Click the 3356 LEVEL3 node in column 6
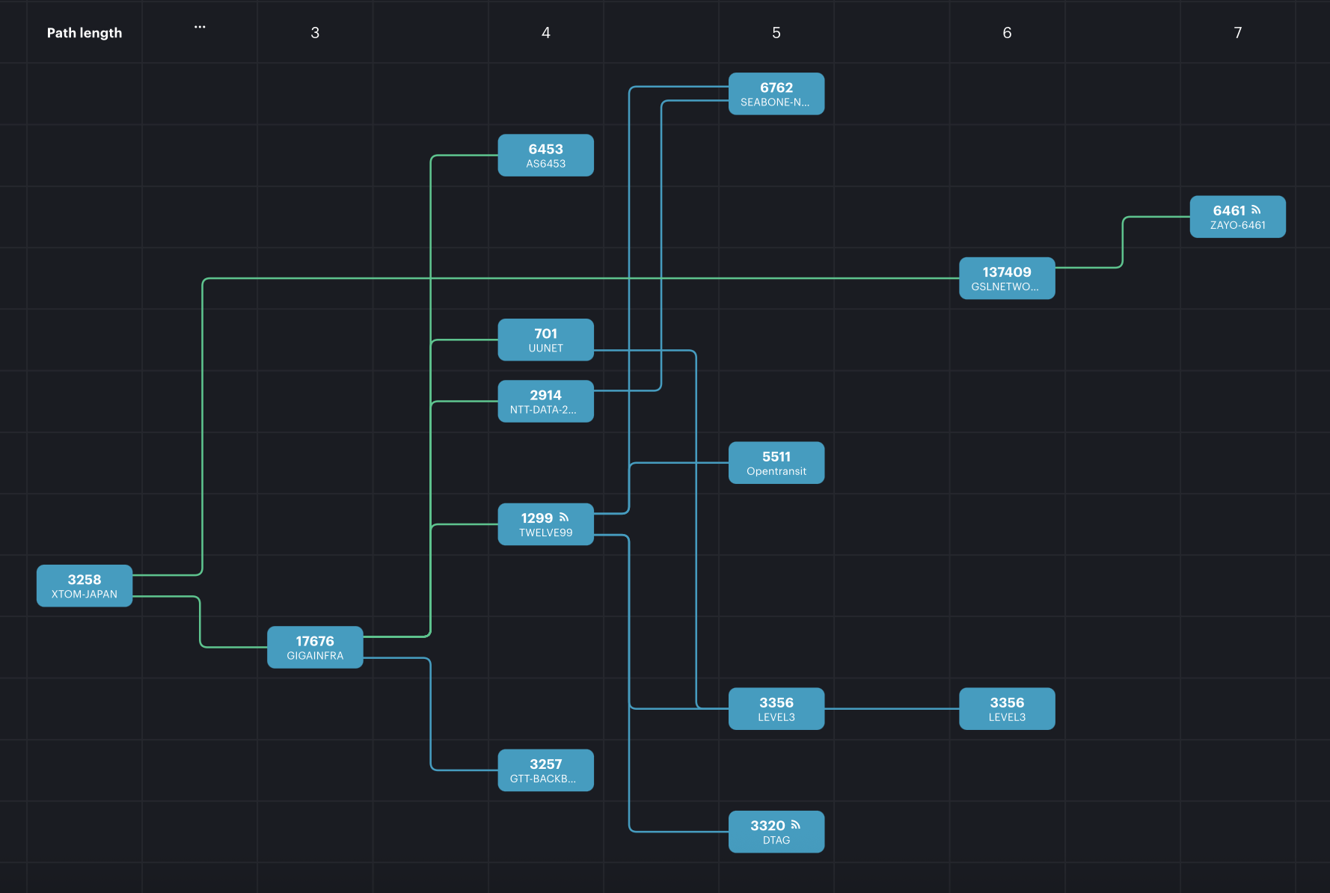1330x893 pixels. pos(1007,709)
